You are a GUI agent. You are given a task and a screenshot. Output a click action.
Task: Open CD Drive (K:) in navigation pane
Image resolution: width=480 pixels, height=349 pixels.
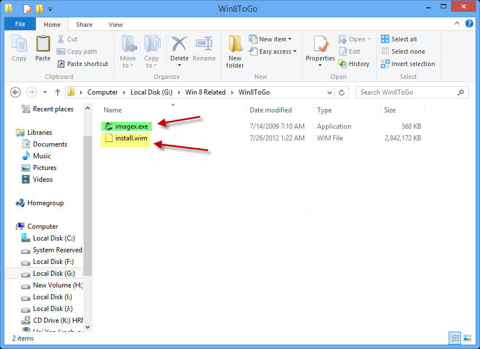52,320
